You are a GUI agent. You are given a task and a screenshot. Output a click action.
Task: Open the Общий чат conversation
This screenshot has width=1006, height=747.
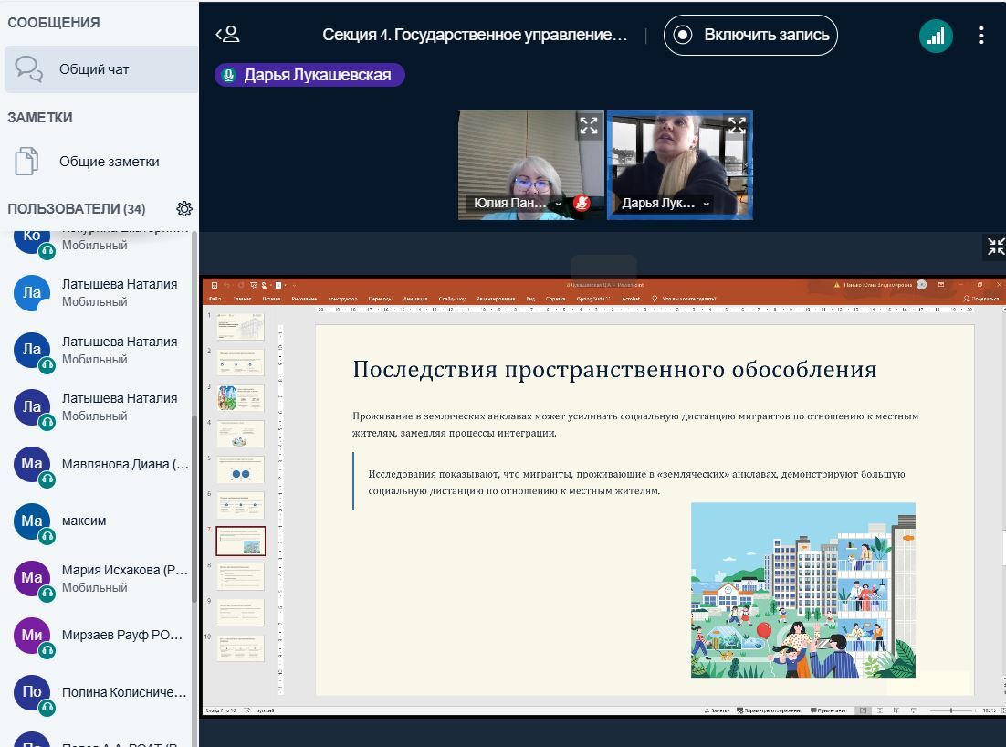101,69
